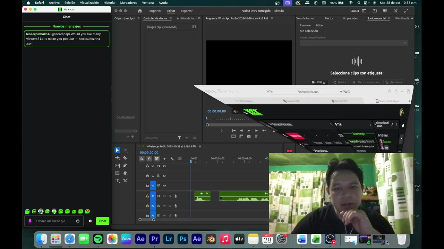
Task: Select the Type tool
Action: pyautogui.click(x=117, y=181)
